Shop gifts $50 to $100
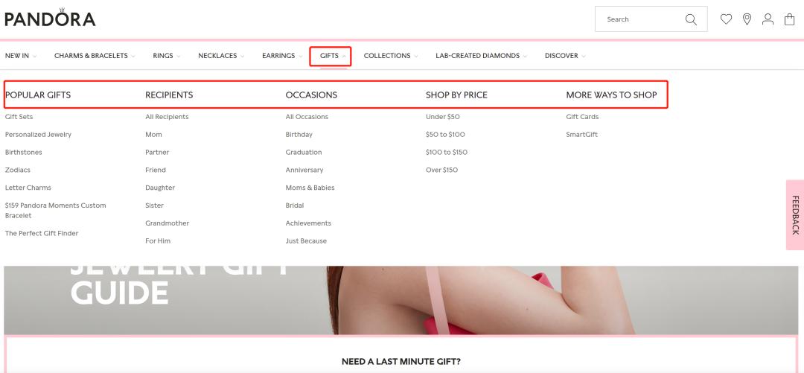The width and height of the screenshot is (804, 373). click(445, 135)
